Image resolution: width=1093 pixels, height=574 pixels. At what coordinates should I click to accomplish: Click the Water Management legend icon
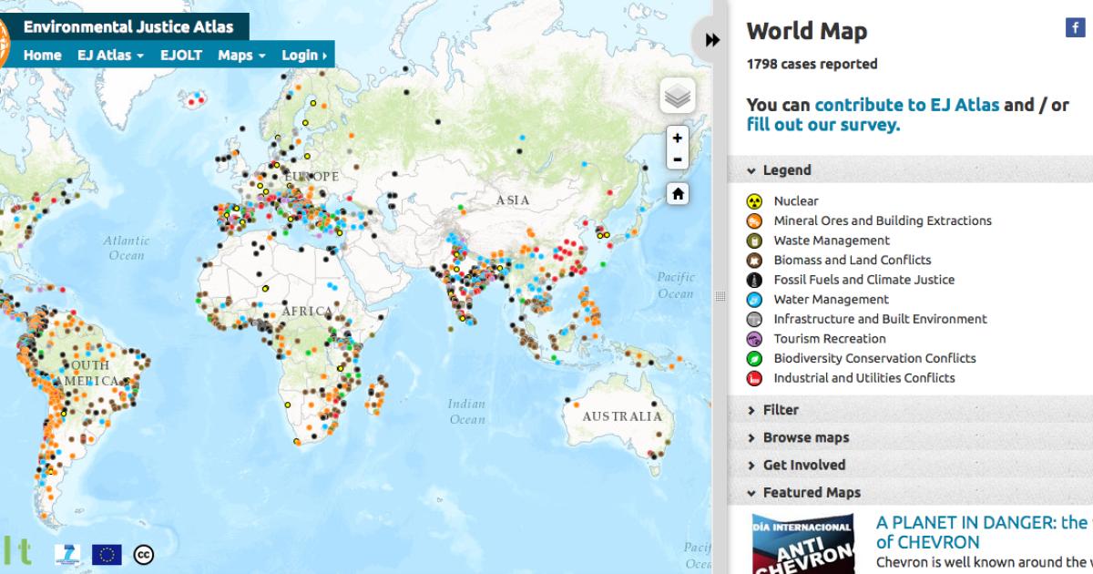pos(754,300)
